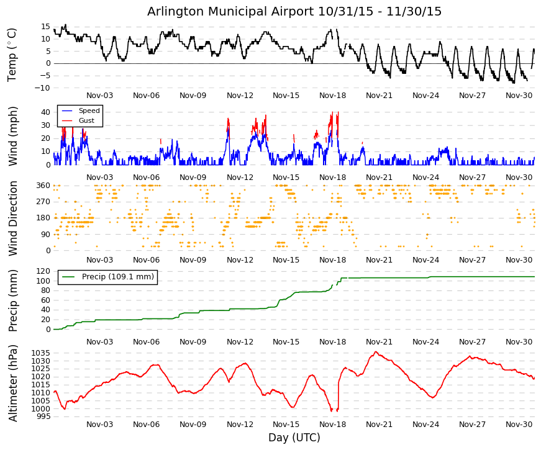
Task: Click the red Gust legend line
Action: pyautogui.click(x=67, y=120)
